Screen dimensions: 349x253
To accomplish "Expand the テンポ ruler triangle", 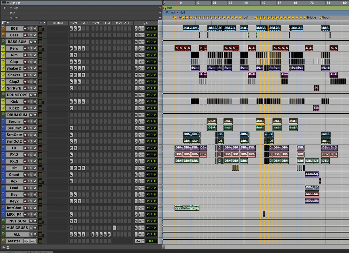I will click(x=5, y=8).
